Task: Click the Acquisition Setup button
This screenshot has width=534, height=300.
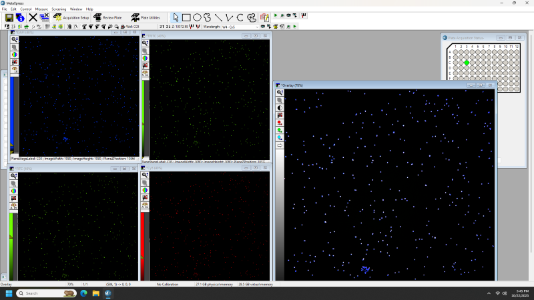Action: pyautogui.click(x=71, y=17)
